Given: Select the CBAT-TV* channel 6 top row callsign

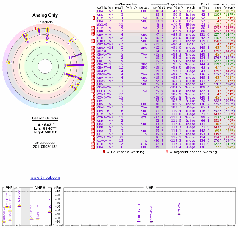Looking at the screenshot, I should click(105, 11).
